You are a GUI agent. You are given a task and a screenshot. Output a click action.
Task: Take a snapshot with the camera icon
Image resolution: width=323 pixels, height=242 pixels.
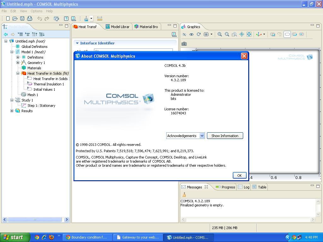tap(184, 44)
